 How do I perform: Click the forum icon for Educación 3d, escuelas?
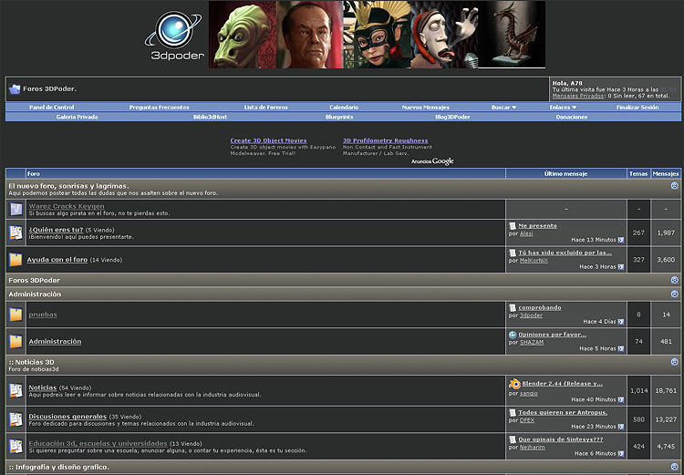(16, 446)
